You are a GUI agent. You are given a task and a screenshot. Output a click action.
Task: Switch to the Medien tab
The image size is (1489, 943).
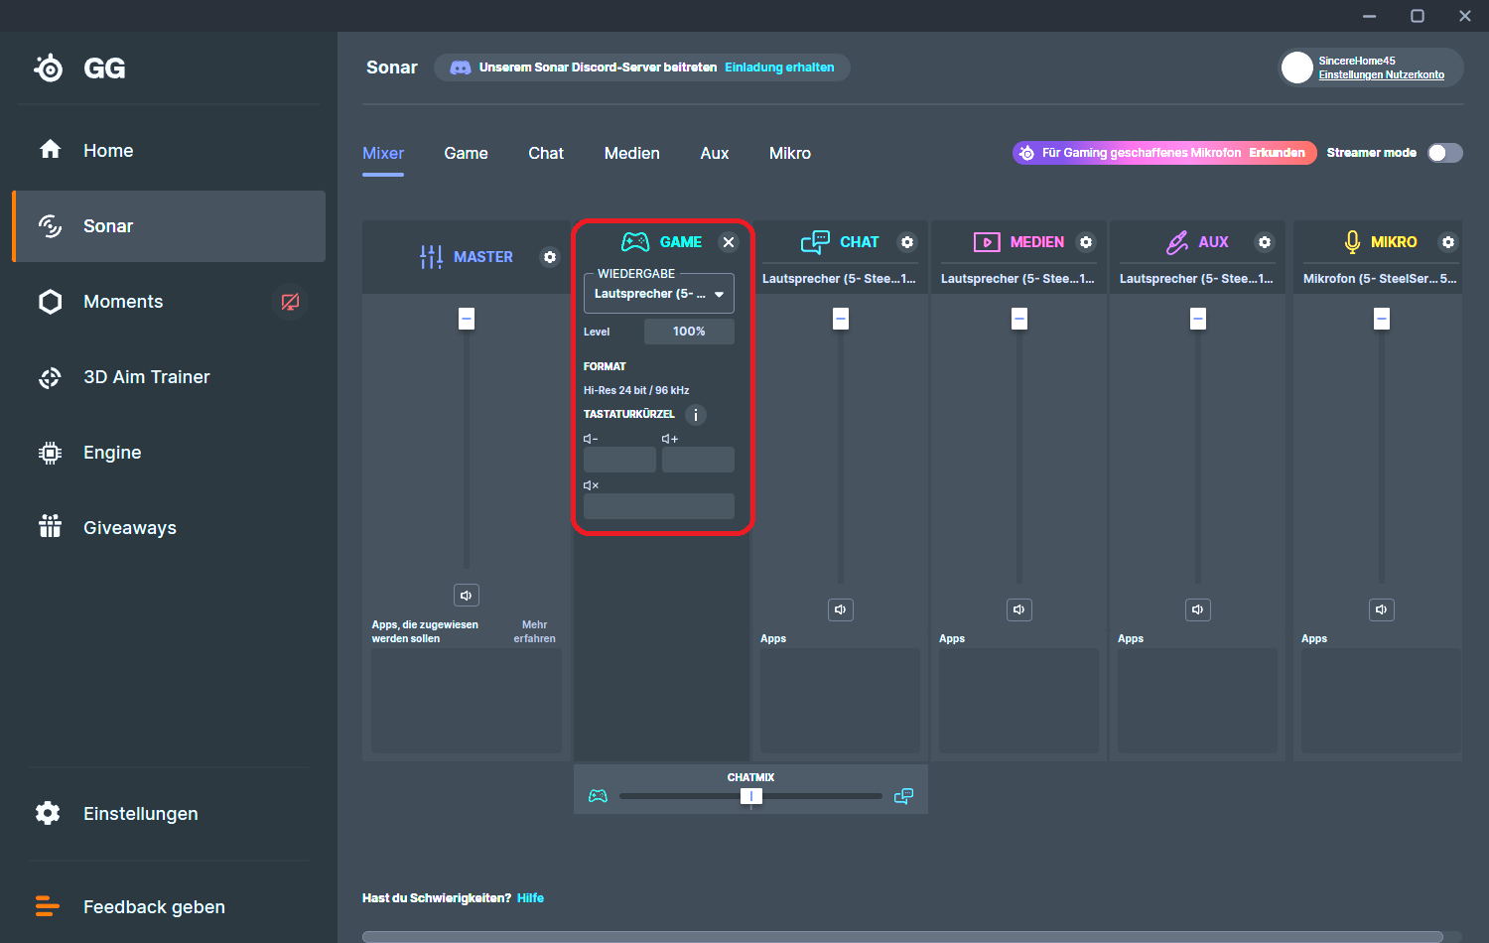pos(631,153)
